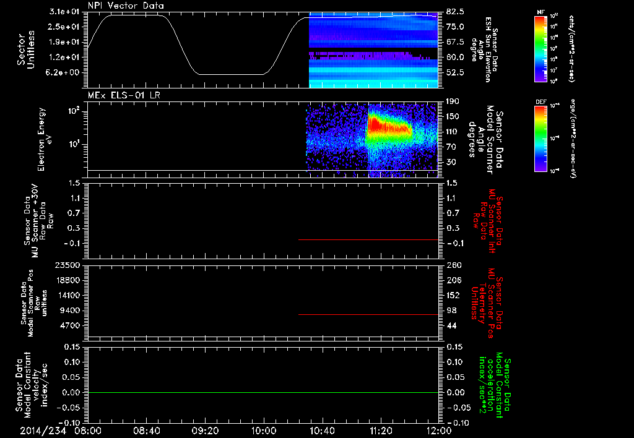Click the 3.1e+01 sector tick value
Image resolution: width=634 pixels, height=438 pixels.
click(64, 12)
